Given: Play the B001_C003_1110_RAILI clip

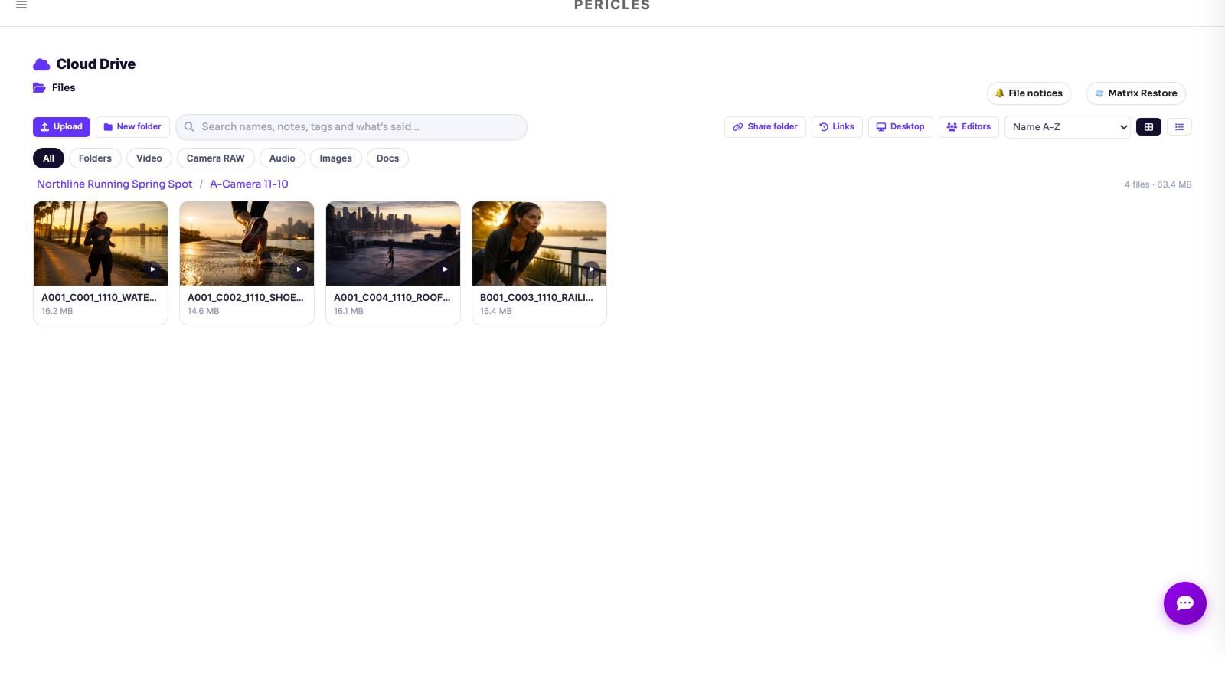Looking at the screenshot, I should tap(591, 269).
